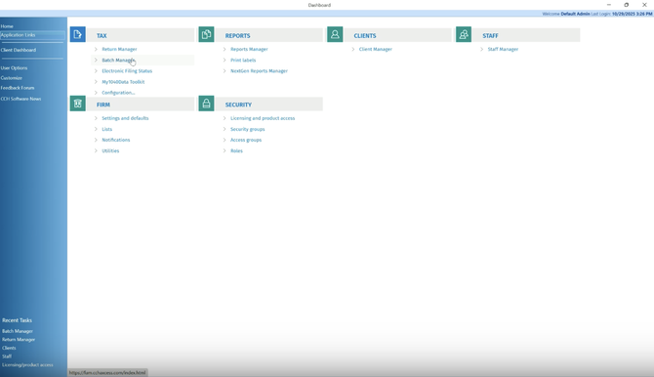The image size is (654, 377).
Task: Open Security groups
Action: pos(247,129)
